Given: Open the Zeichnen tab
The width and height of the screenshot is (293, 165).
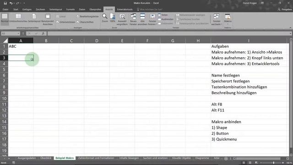Looking at the screenshot, I should (40, 9).
